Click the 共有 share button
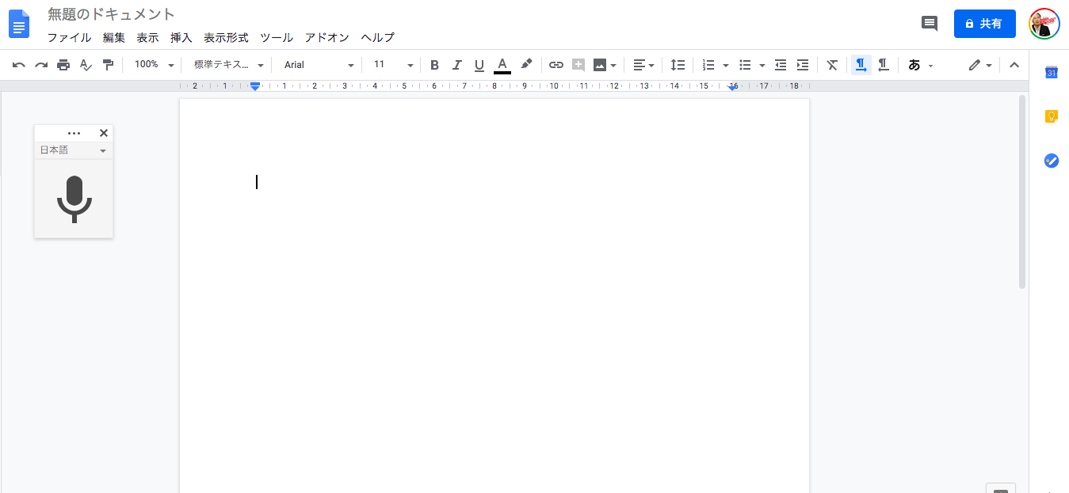Viewport: 1069px width, 493px height. coord(985,24)
